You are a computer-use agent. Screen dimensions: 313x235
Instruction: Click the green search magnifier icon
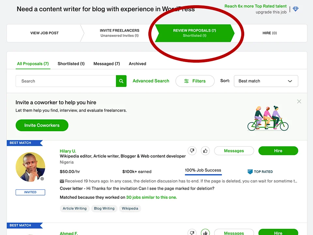121,81
